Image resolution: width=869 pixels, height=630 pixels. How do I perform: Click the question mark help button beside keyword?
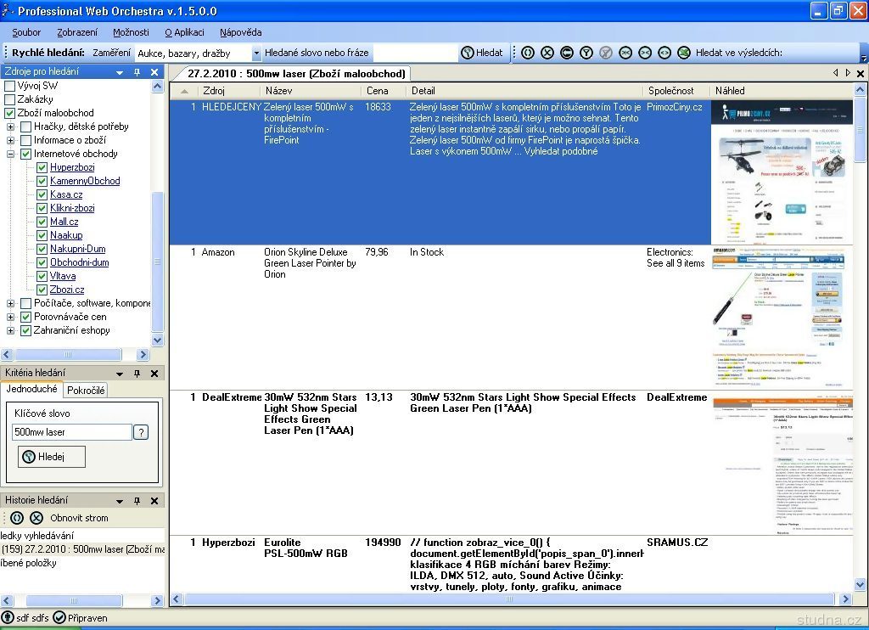pos(141,432)
